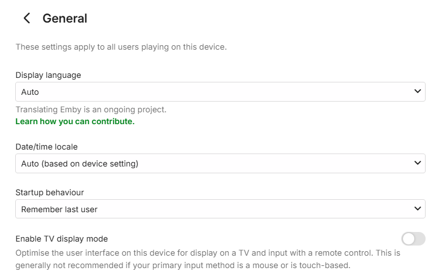This screenshot has width=438, height=276.
Task: Click the Translating Emby ongoing project text
Action: [91, 109]
